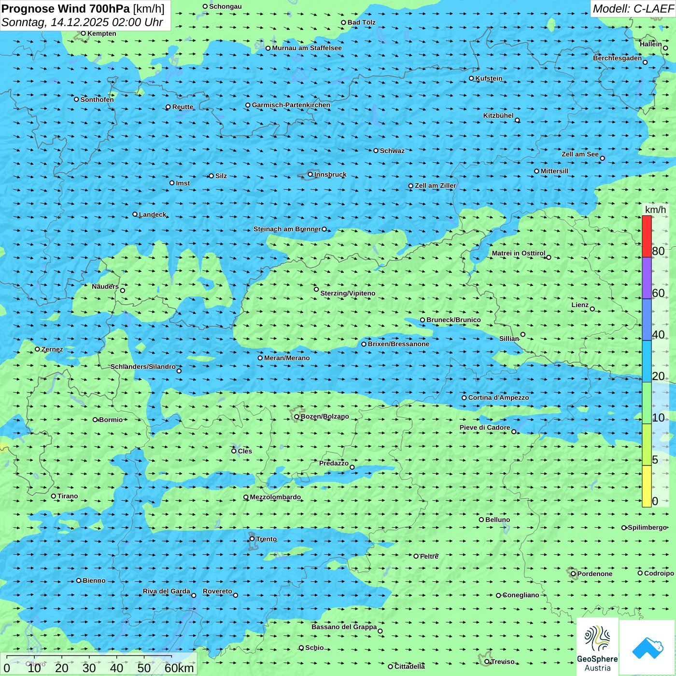Select the purple 60–80 legend swatch
This screenshot has width=676, height=676.
tap(647, 278)
